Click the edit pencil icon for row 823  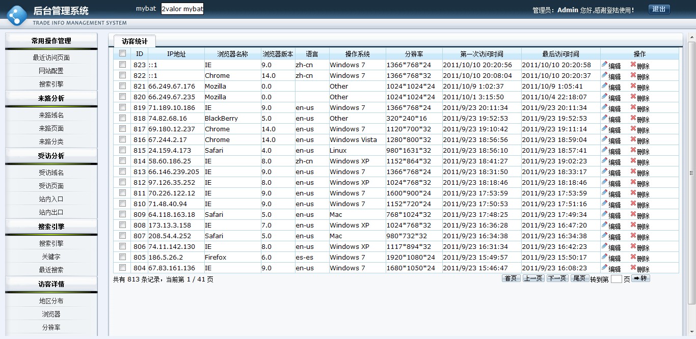(605, 64)
